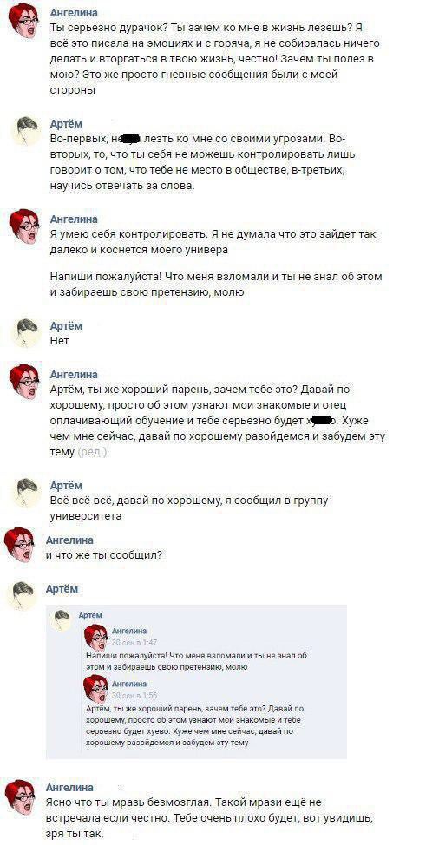Open Артём's avatar beside the 'Во-первых' message
Screen dimensions: 439x845
pyautogui.click(x=26, y=132)
